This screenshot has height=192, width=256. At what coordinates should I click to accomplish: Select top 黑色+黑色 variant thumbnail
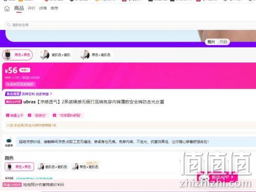tap(17, 55)
